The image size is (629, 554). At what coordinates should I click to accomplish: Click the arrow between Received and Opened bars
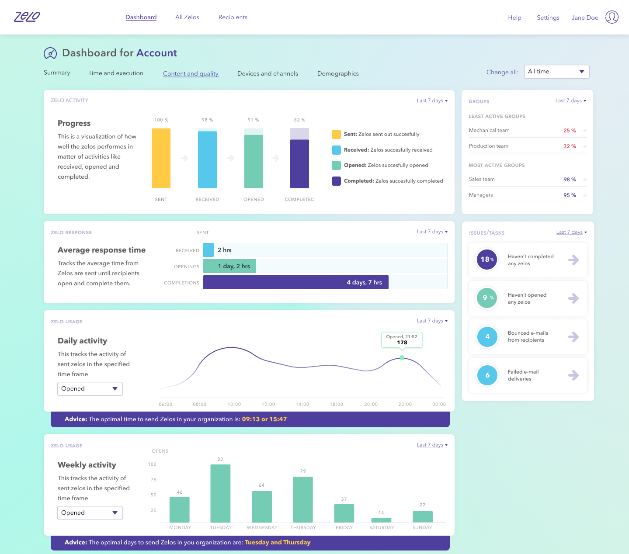pyautogui.click(x=231, y=158)
